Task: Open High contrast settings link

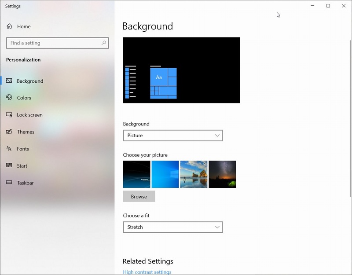Action: click(x=147, y=272)
